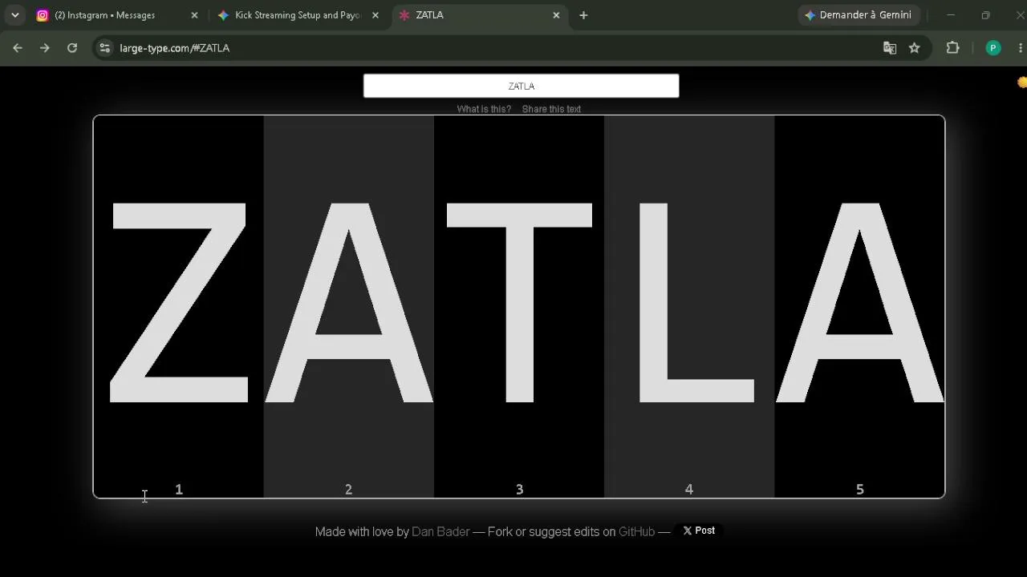
Task: Close the Kick Streaming Setup tab
Action: (x=375, y=15)
